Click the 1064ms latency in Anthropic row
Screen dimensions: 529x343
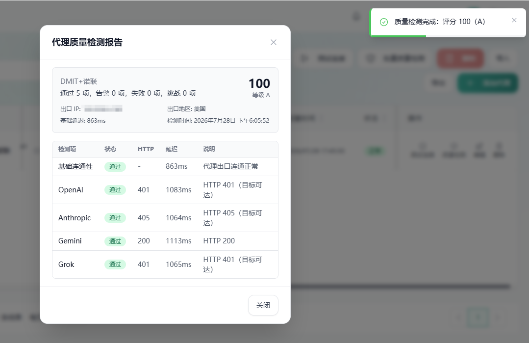click(x=178, y=218)
